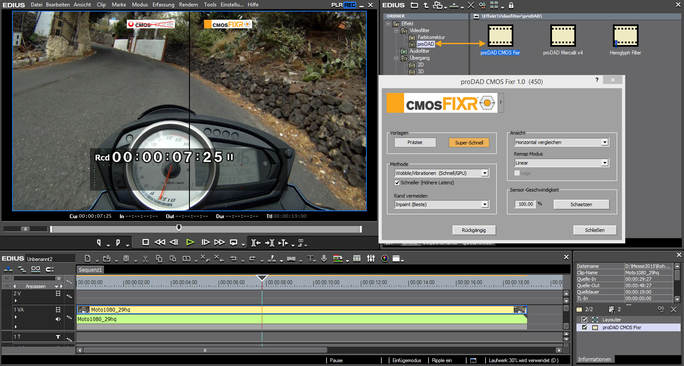
Task: Step back one frame in the player
Action: click(174, 243)
